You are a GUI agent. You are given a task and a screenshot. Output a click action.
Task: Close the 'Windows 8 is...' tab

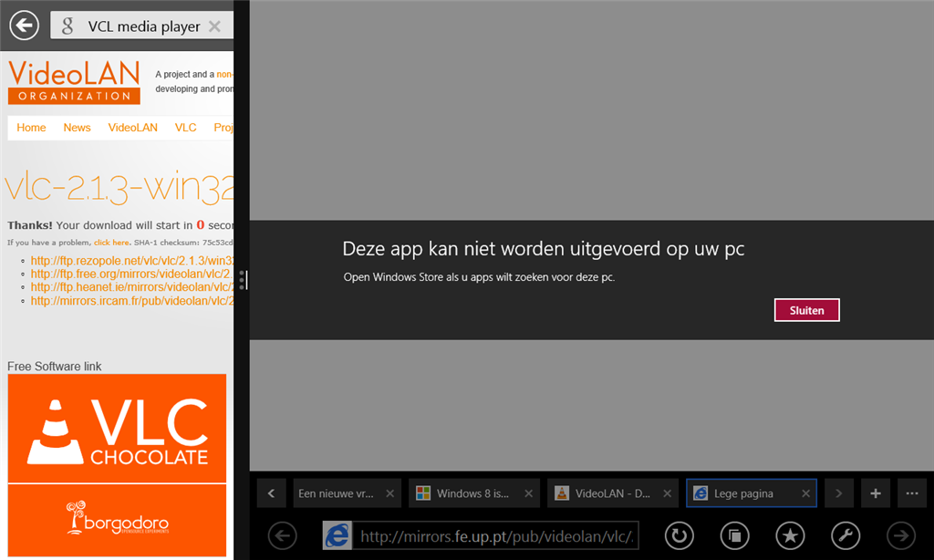[x=528, y=493]
